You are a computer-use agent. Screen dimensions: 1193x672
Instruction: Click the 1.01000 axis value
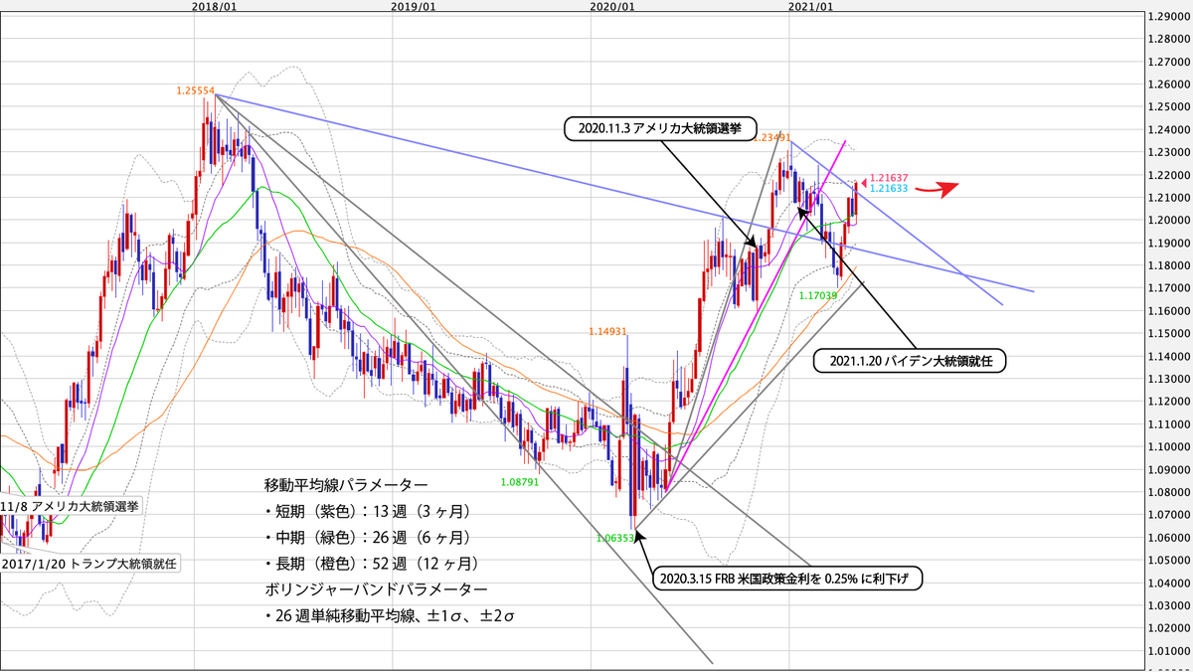click(x=1167, y=652)
